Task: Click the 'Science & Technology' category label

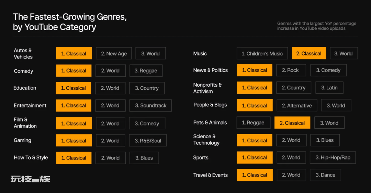Action: click(x=206, y=140)
